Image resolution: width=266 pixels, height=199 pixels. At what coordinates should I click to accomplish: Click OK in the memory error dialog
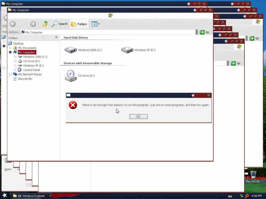pos(138,116)
